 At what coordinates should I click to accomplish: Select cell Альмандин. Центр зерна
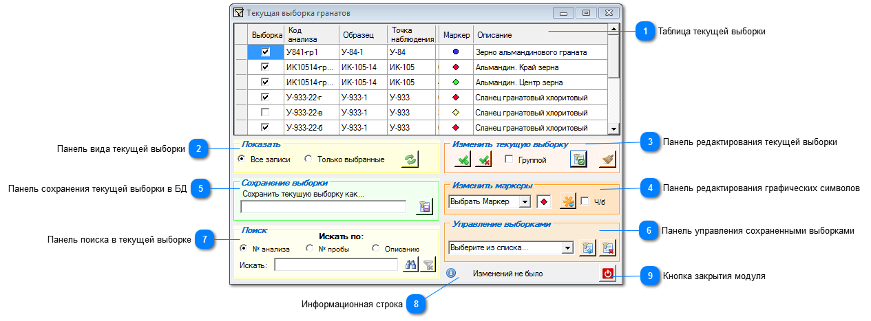[x=541, y=82]
